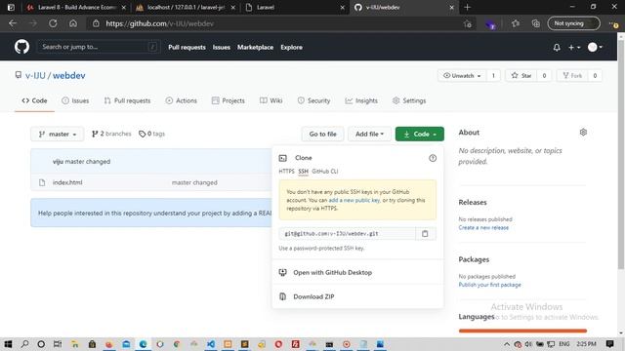Open the Security tab
Screen dimensions: 625x351
click(x=313, y=100)
